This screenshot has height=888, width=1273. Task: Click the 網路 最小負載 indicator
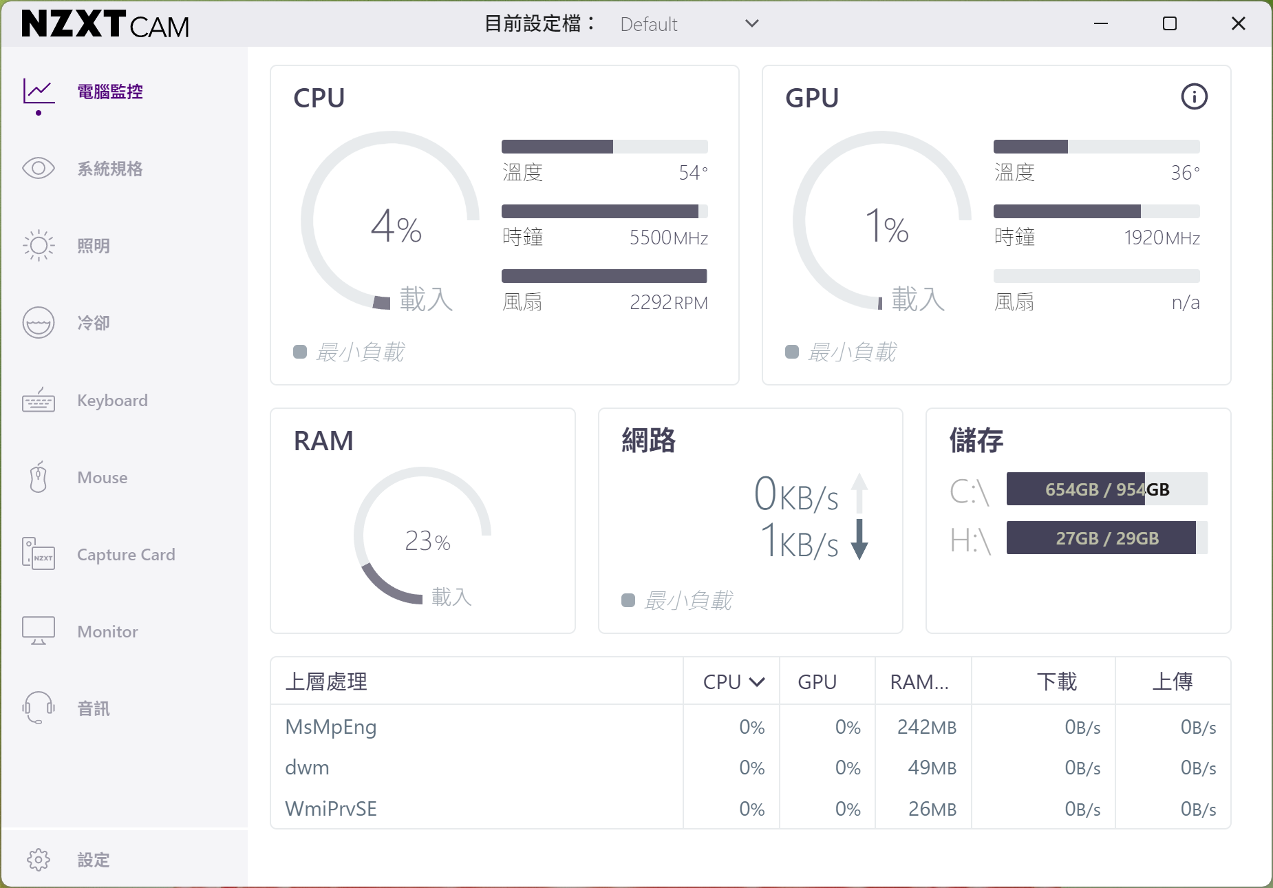(677, 600)
